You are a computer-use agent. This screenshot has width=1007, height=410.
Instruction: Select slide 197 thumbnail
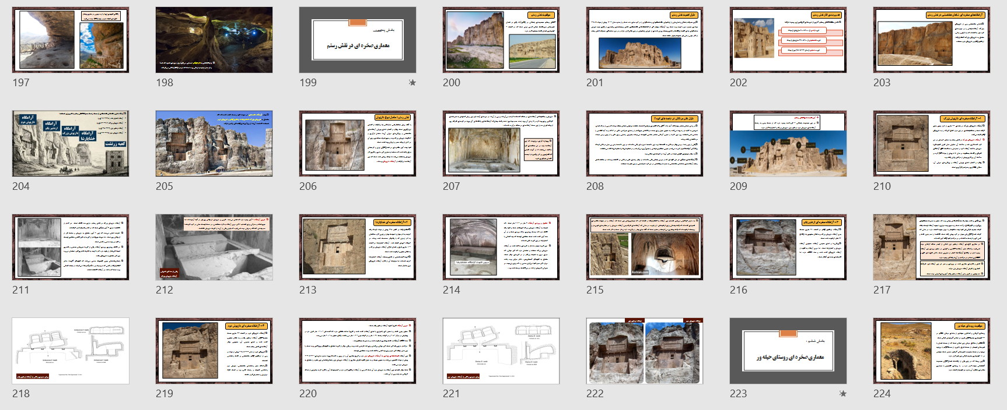point(71,40)
